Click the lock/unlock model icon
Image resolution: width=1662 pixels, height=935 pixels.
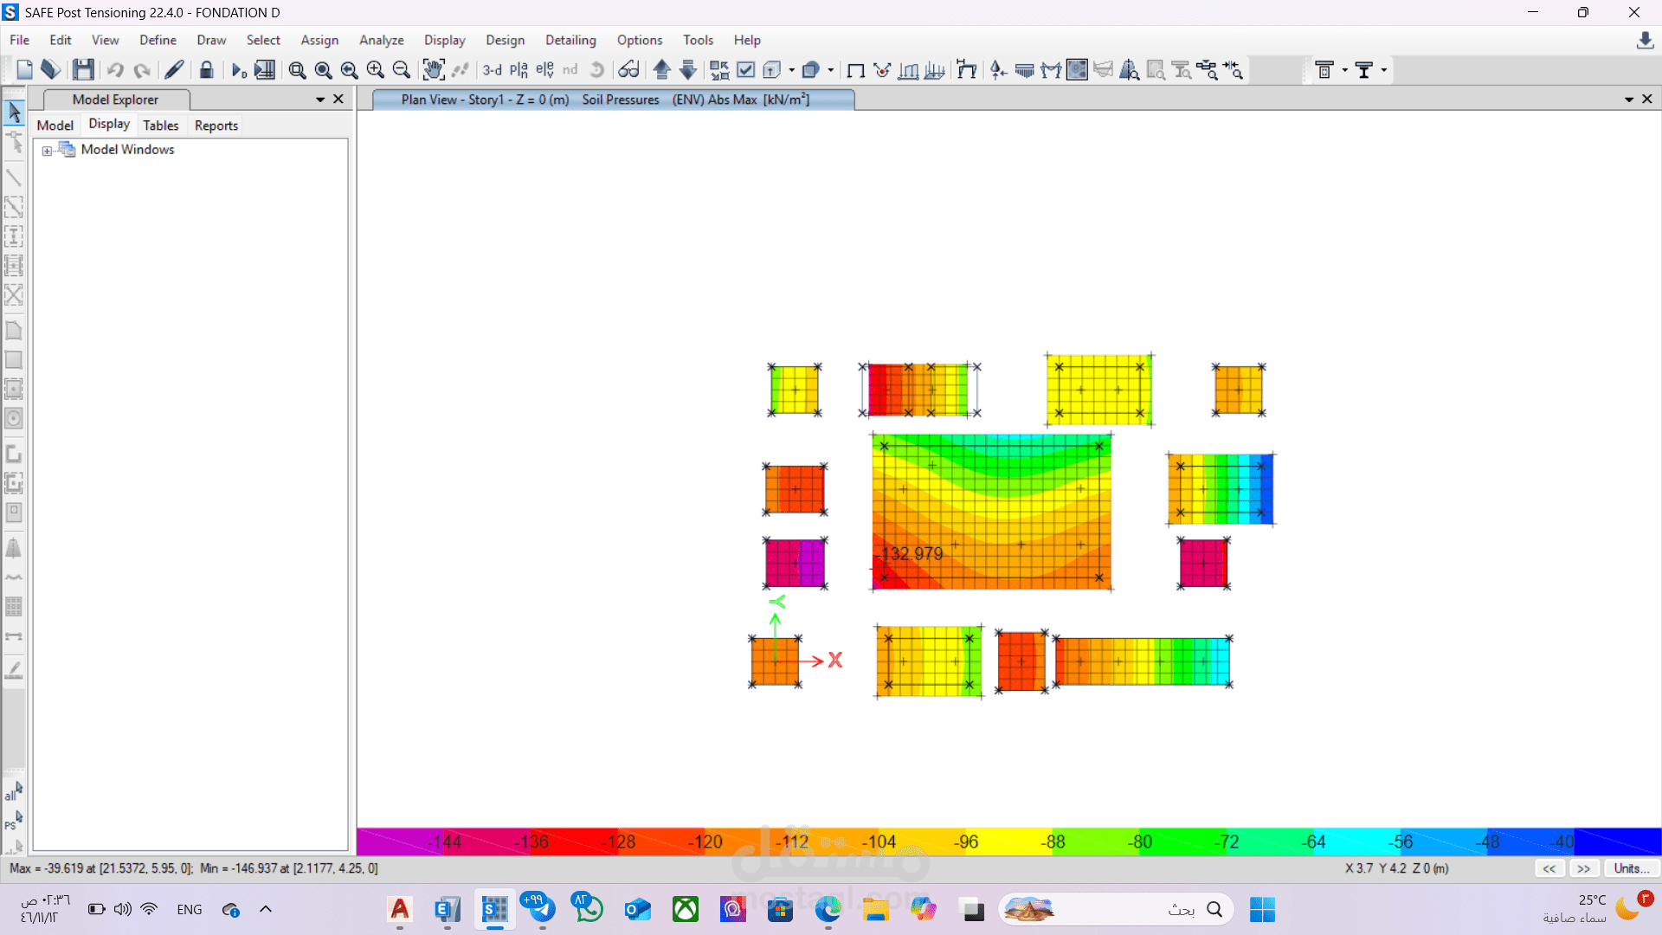click(206, 70)
